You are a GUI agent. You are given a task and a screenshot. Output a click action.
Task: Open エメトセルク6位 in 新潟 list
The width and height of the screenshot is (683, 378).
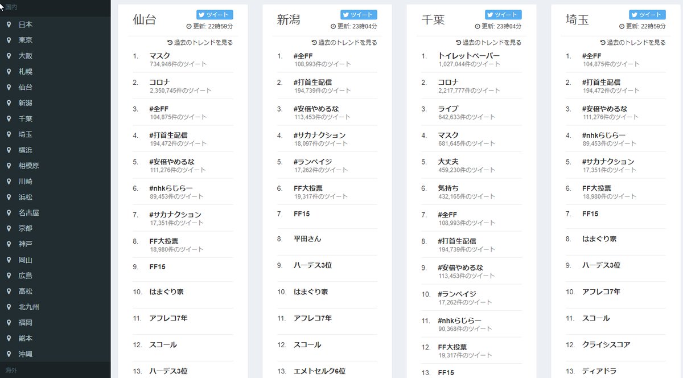(319, 371)
